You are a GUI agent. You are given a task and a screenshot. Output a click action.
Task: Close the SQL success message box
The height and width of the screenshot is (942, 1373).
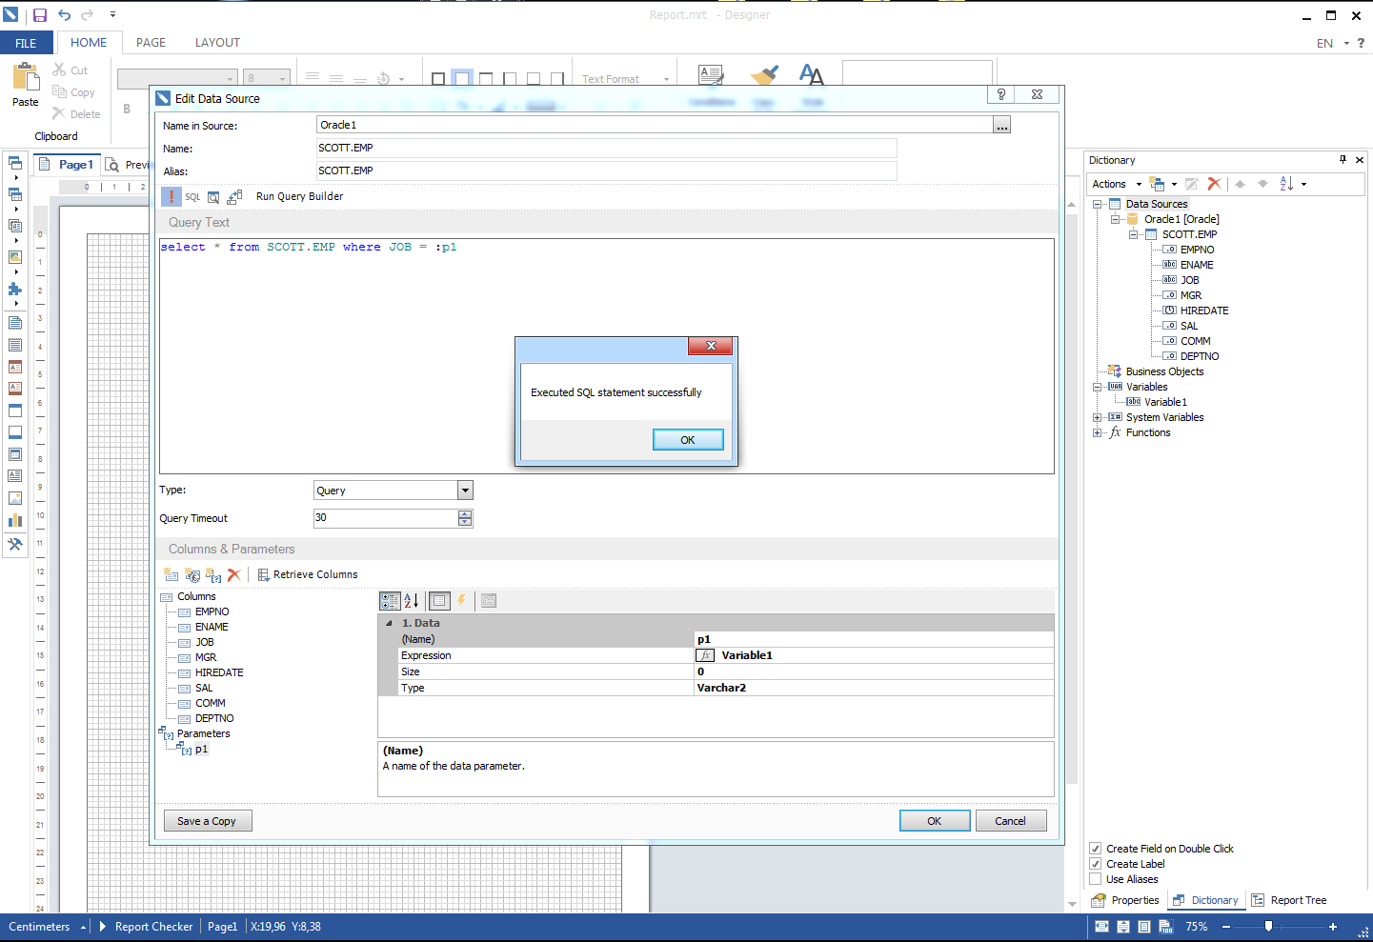[x=711, y=346]
